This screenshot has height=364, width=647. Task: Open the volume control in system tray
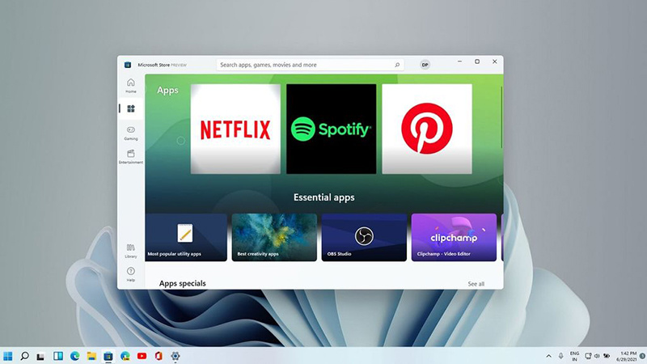click(597, 356)
